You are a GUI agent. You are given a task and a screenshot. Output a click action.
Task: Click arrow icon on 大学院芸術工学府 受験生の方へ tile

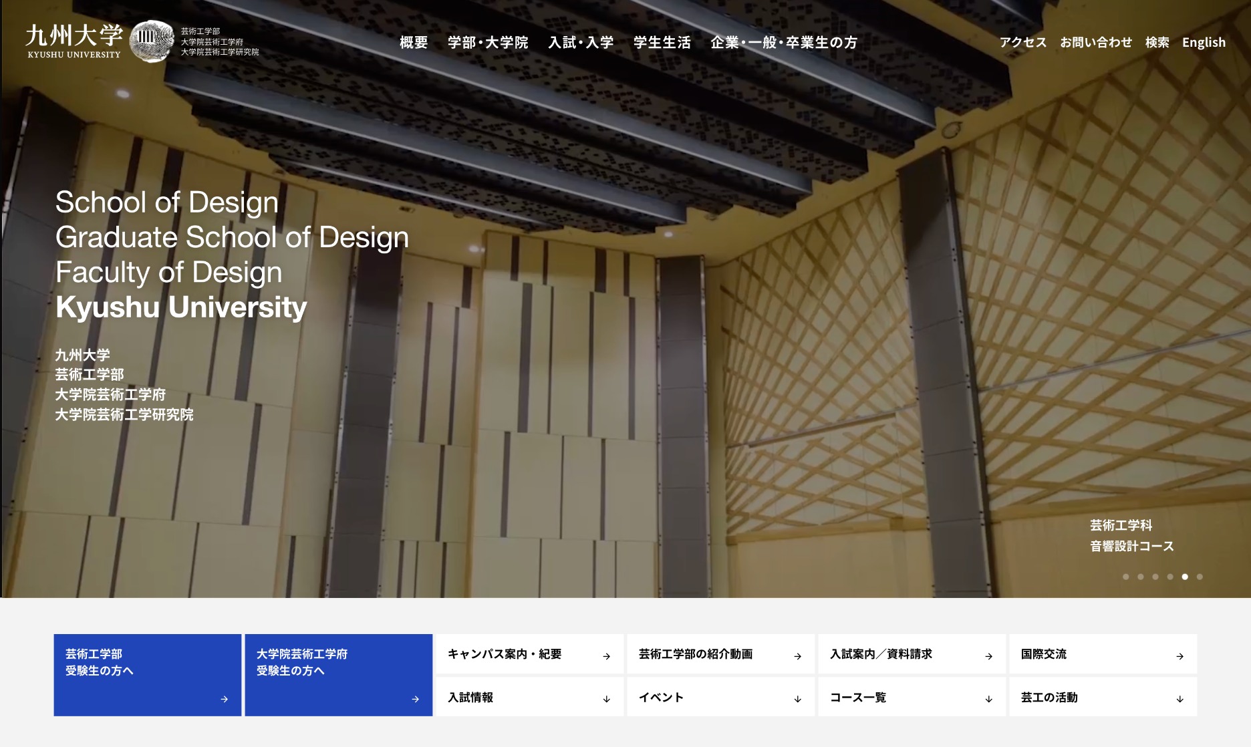[x=416, y=699]
